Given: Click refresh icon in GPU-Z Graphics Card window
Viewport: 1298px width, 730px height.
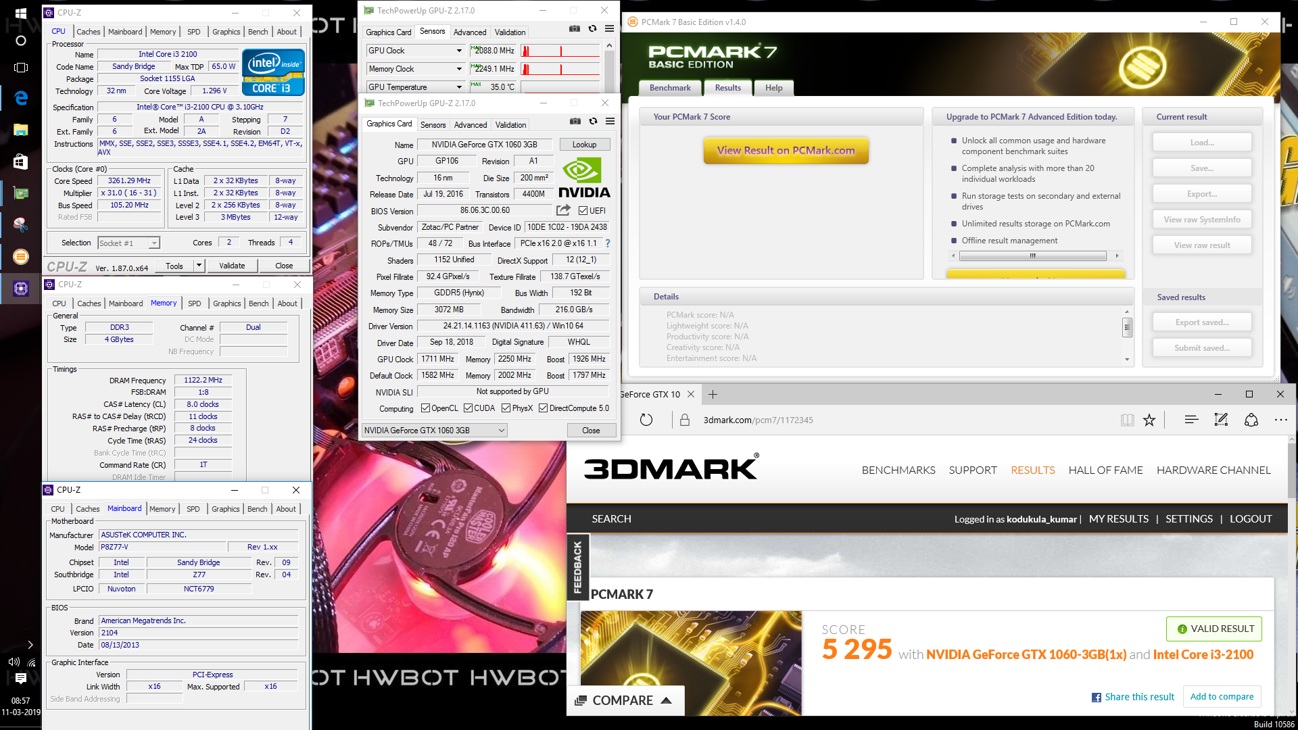Looking at the screenshot, I should 593,121.
